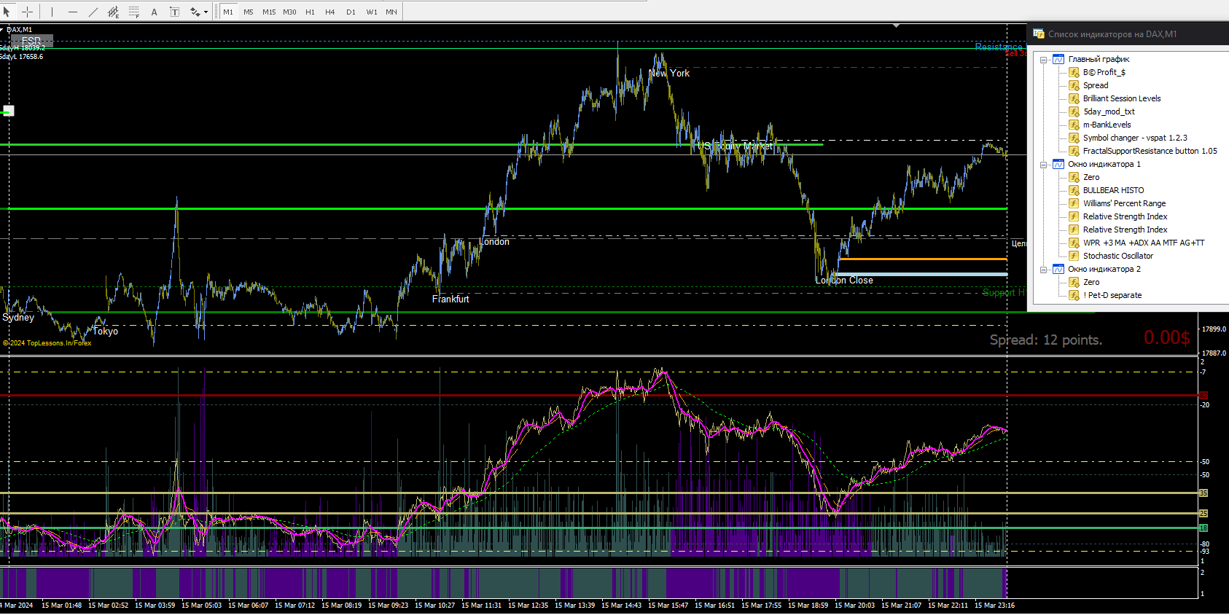Select the Williams' Percent Range icon

coord(1074,203)
